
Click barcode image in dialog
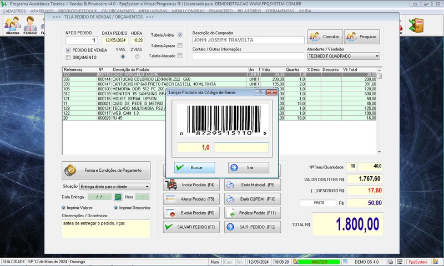click(223, 120)
